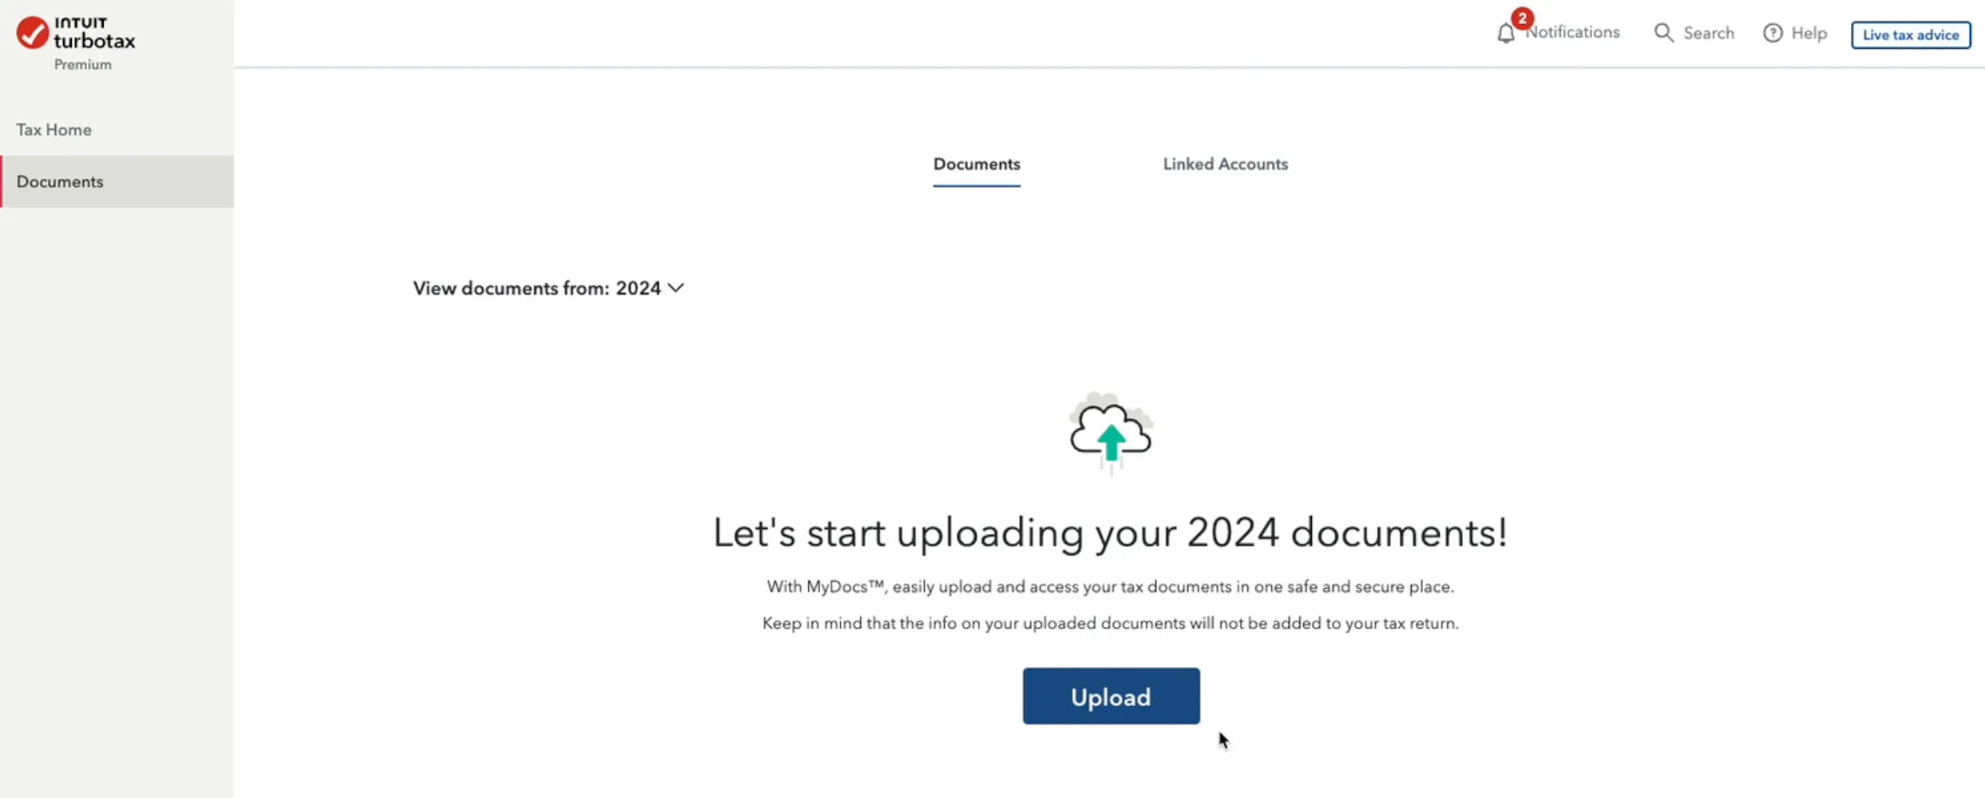Click the cloud upload illustration
The height and width of the screenshot is (798, 1985).
click(1111, 433)
